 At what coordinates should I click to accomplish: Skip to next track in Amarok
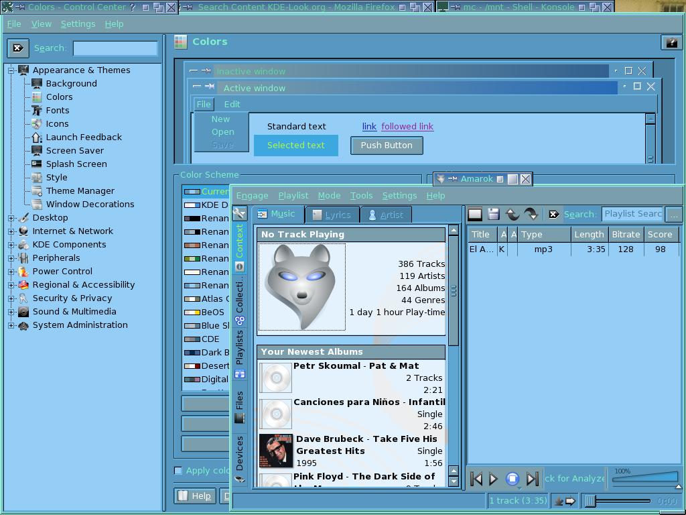pyautogui.click(x=532, y=479)
